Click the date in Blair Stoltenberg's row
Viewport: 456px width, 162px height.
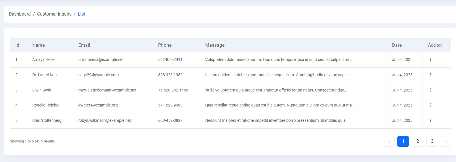click(x=402, y=120)
